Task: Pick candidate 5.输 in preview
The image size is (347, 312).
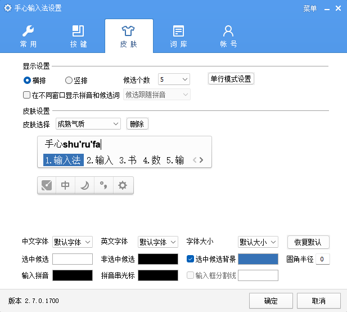Action: tap(175, 160)
